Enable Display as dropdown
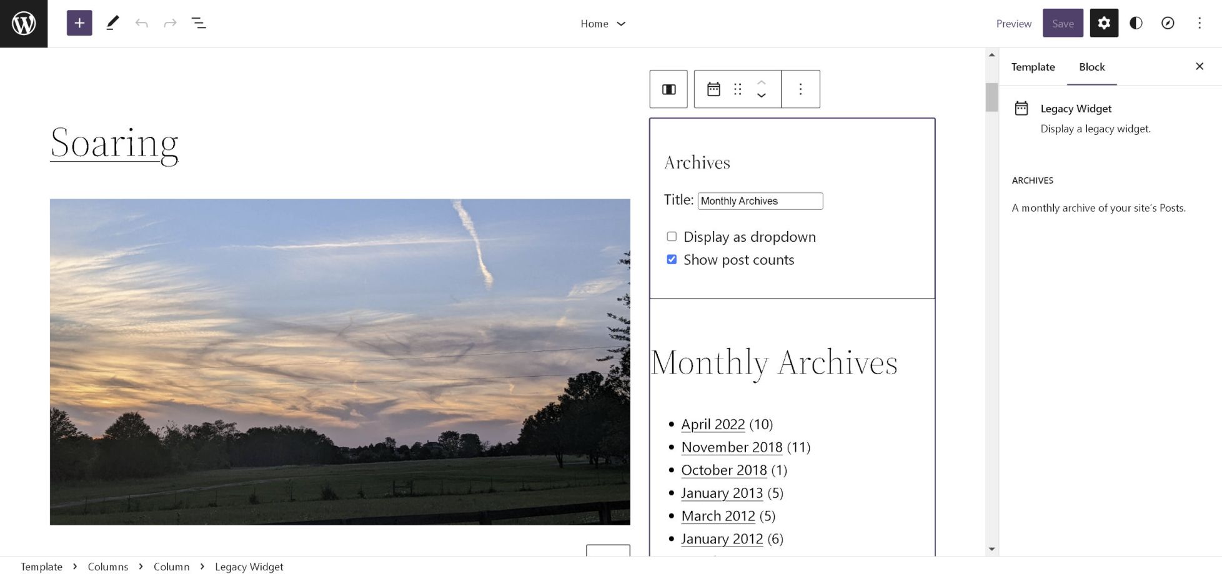 tap(671, 237)
